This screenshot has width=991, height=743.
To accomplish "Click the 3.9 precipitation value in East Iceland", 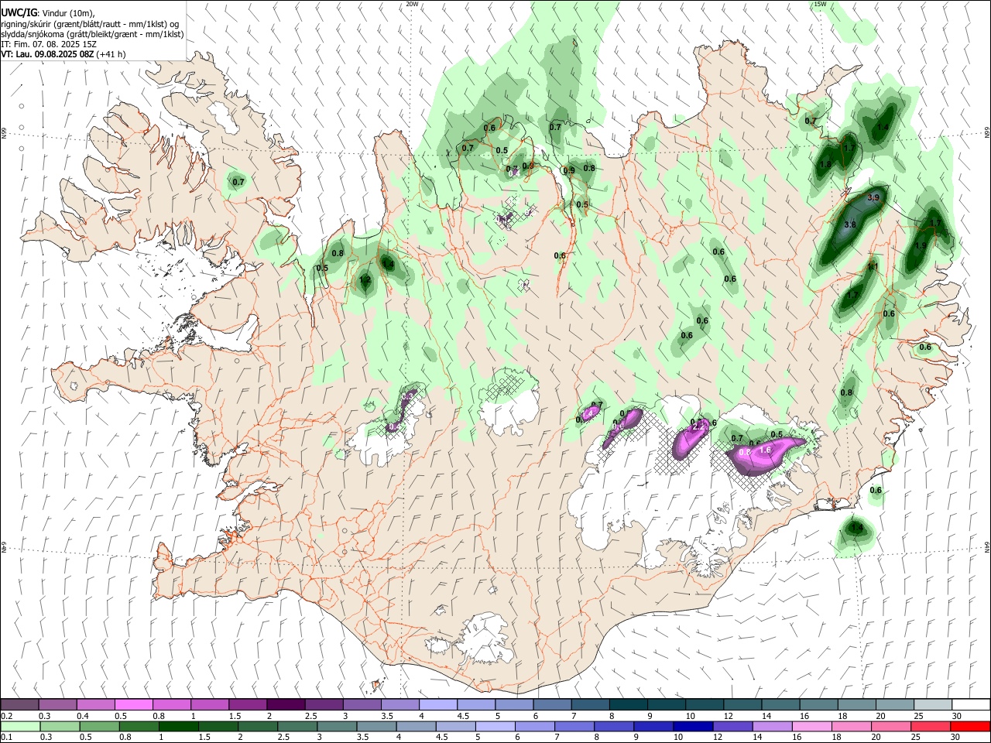I will point(873,198).
